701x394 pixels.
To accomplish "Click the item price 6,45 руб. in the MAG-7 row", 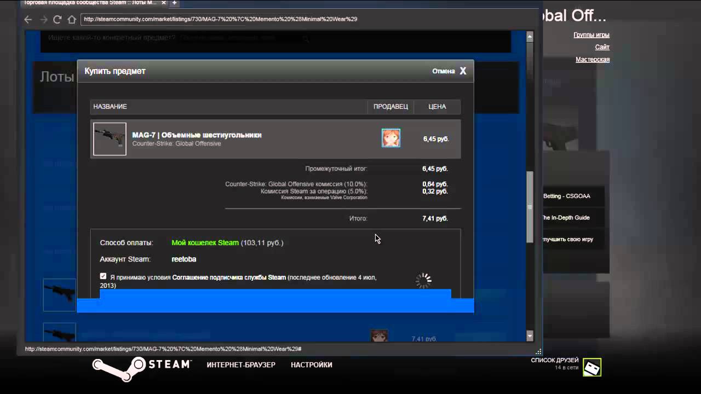I will (x=436, y=139).
